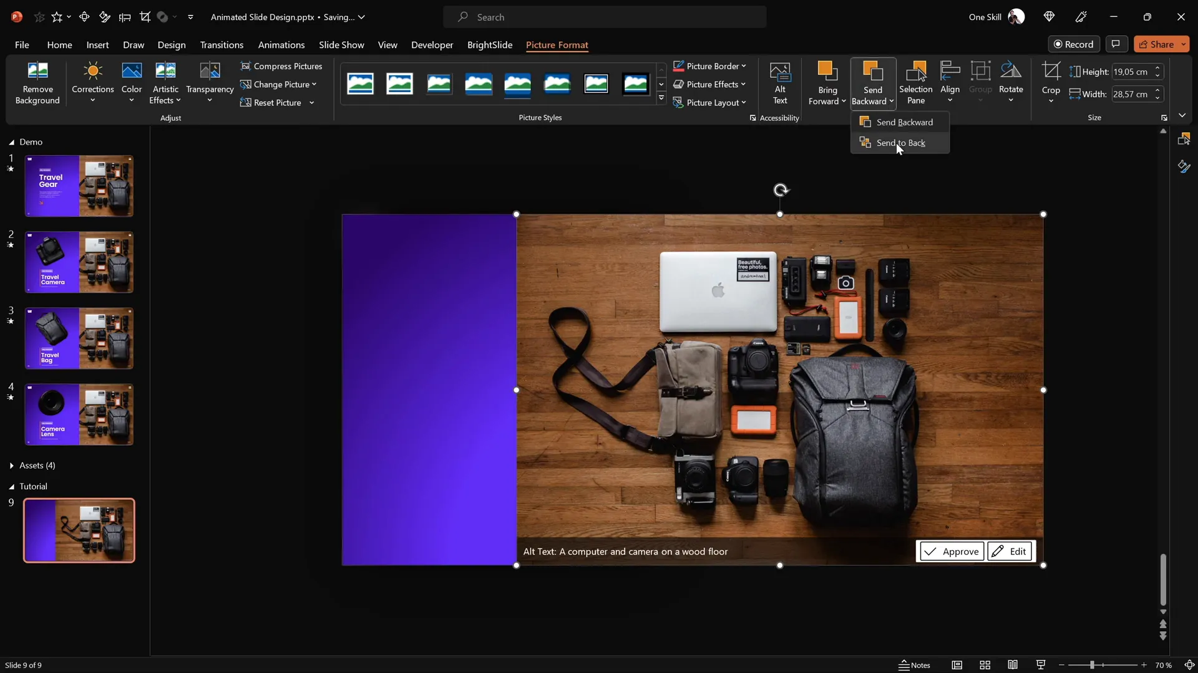Edit the alt text
Screen dimensions: 1198x673
click(1010, 551)
